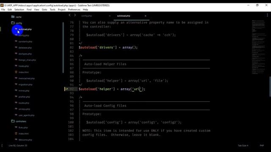Open the cache folder label in sidebar
The width and height of the screenshot is (271, 152).
pos(19,17)
